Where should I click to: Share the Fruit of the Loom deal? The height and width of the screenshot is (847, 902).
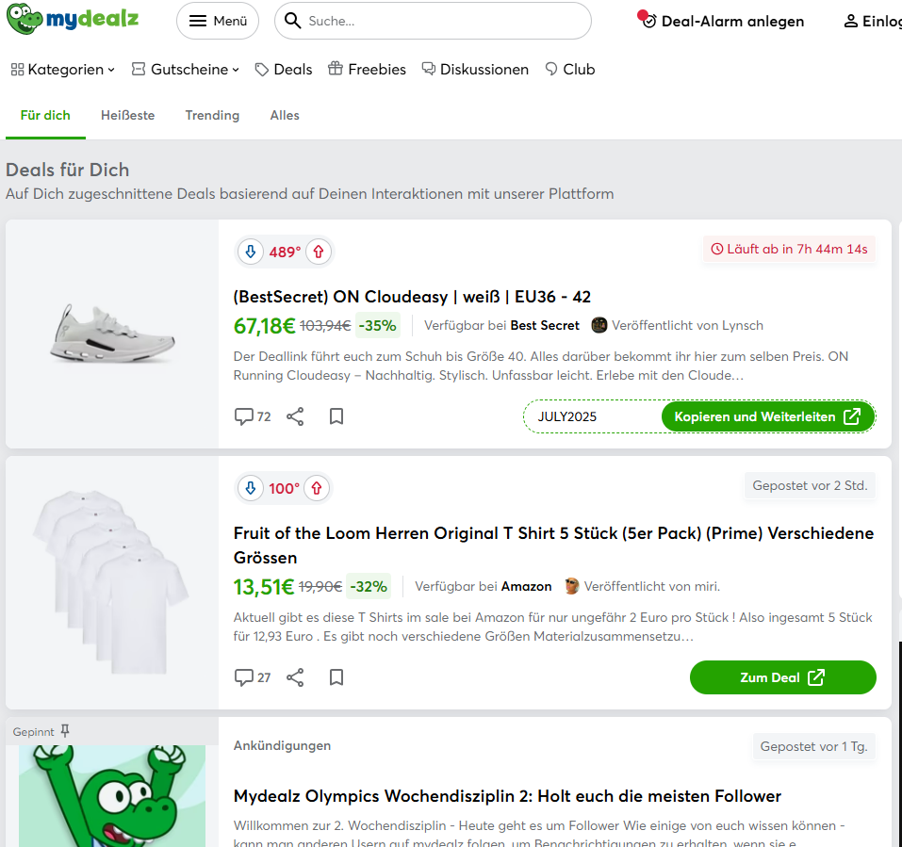[x=295, y=677]
